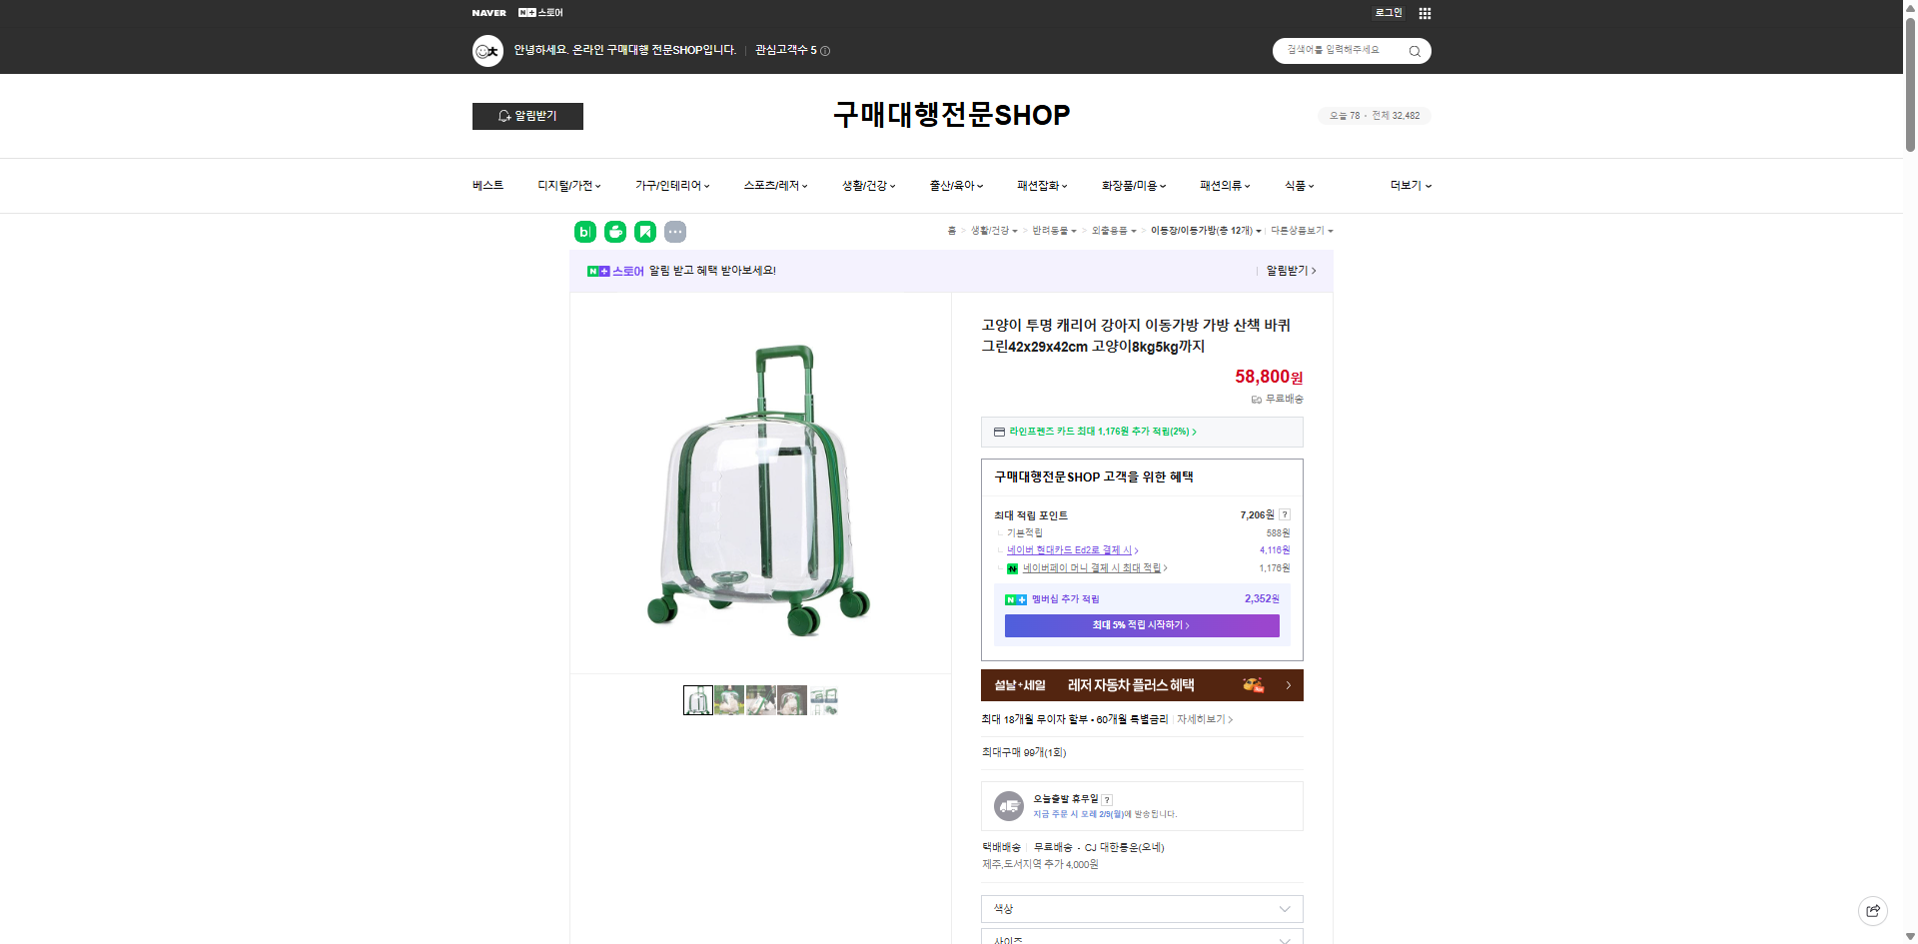Select the second product image thumbnail
The height and width of the screenshot is (944, 1918).
(x=729, y=700)
